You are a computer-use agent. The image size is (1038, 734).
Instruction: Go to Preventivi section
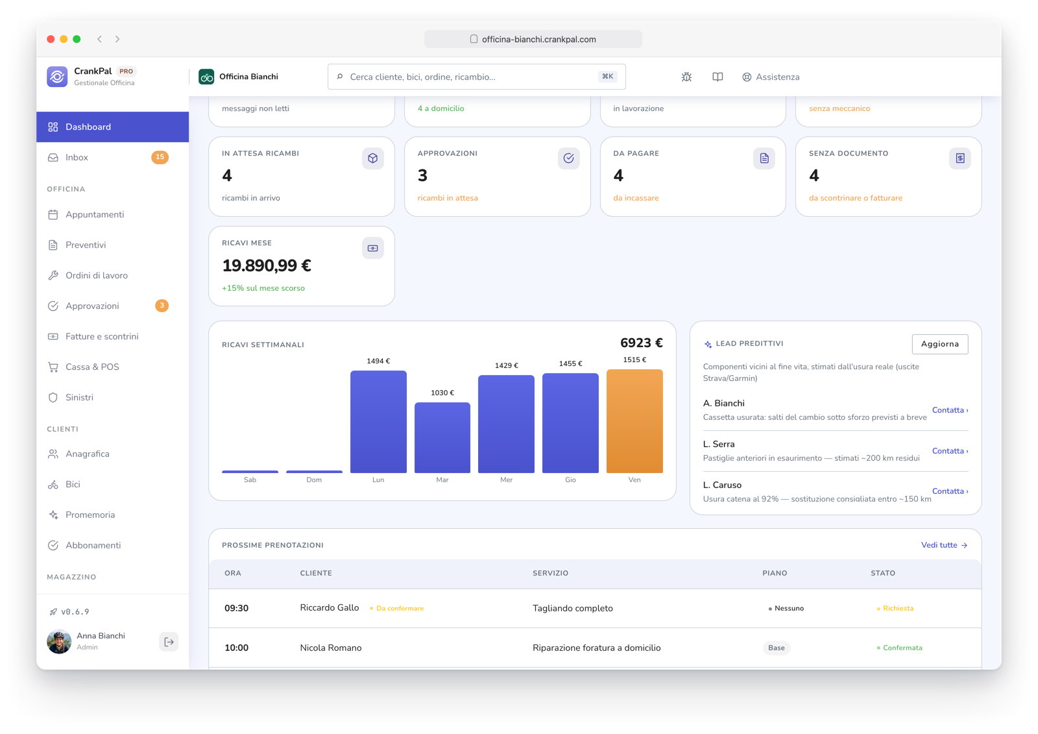[113, 245]
